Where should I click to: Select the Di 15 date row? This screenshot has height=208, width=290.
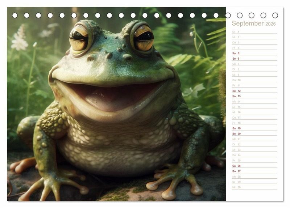pyautogui.click(x=254, y=107)
